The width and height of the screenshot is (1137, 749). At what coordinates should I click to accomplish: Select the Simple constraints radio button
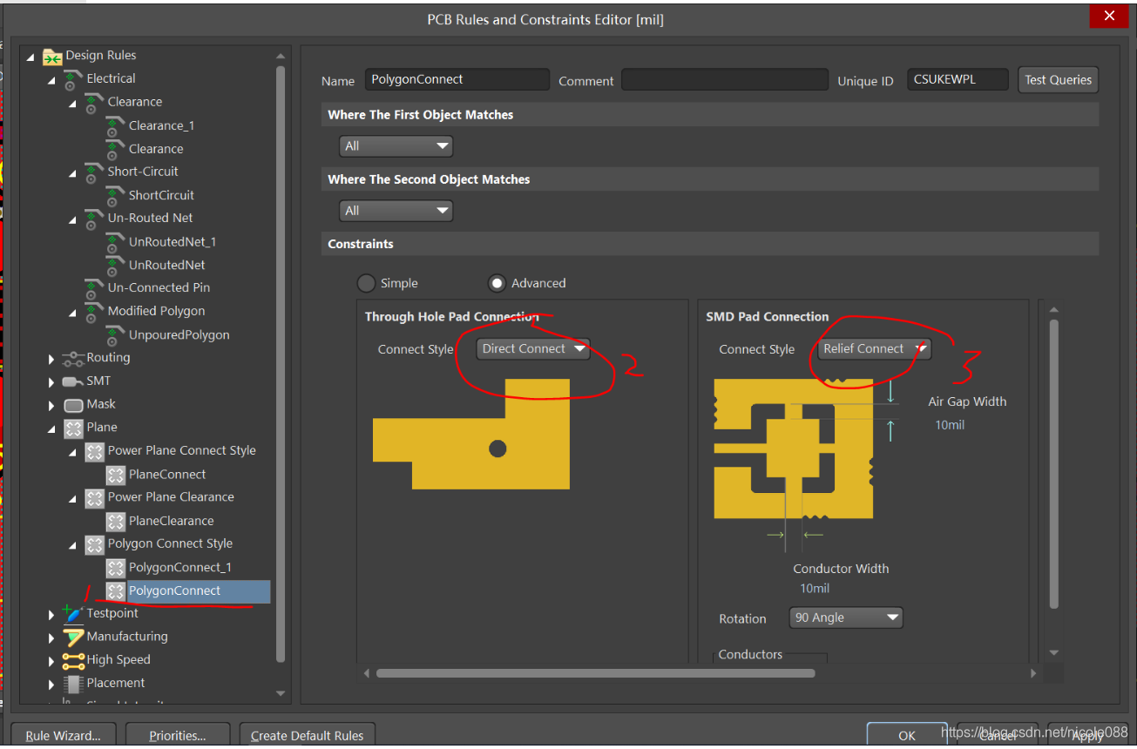point(367,283)
